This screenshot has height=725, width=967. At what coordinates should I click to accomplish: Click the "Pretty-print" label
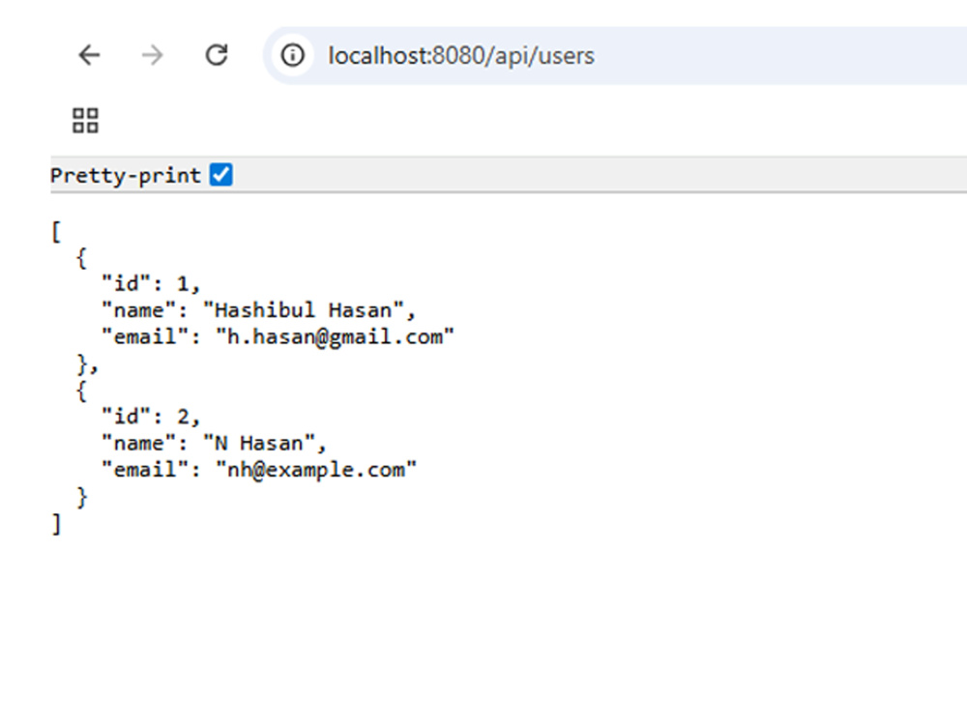tap(126, 176)
